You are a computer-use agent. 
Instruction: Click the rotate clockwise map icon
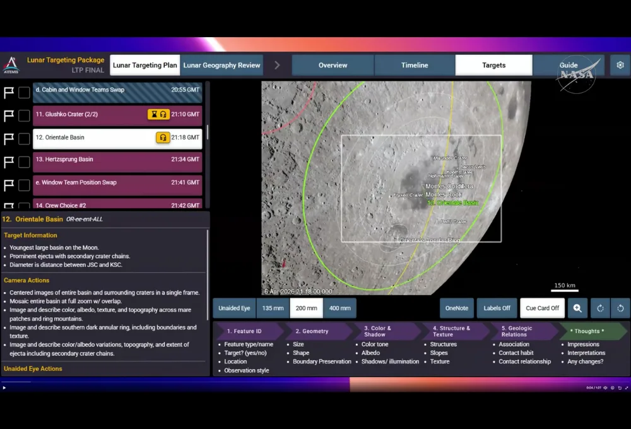click(600, 308)
